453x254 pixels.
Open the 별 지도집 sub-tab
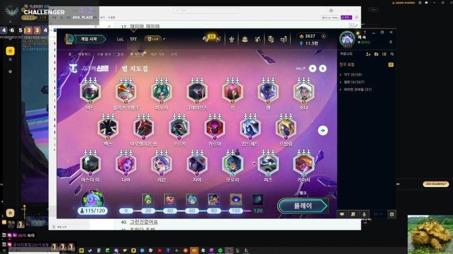pos(137,54)
